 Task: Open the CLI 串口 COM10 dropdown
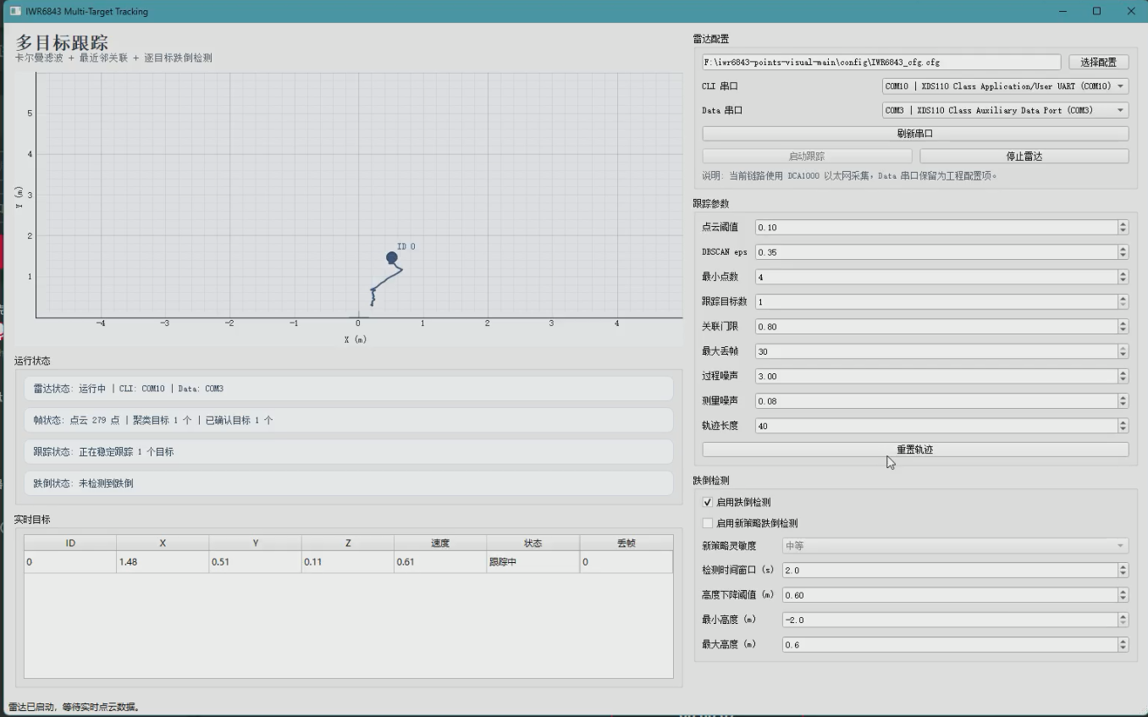point(1005,86)
